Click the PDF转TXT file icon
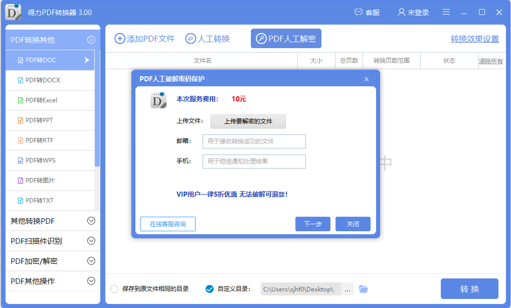This screenshot has height=308, width=511. [20, 201]
